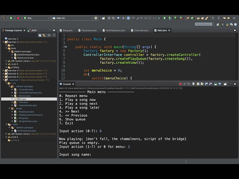Screen dimensions: 239x179
Task: Terminate the process from the Console toolbar
Action: tap(180, 84)
